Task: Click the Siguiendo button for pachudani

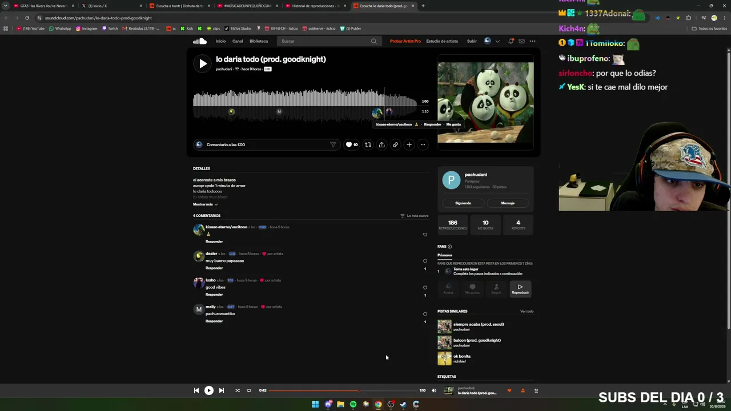Action: click(463, 203)
